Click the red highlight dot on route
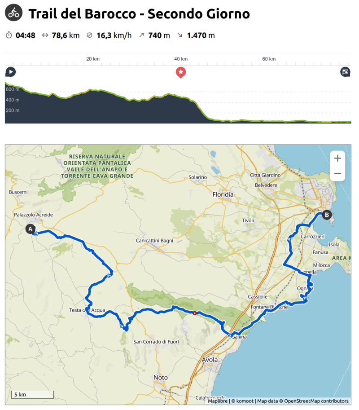359x410 pixels. click(x=194, y=313)
